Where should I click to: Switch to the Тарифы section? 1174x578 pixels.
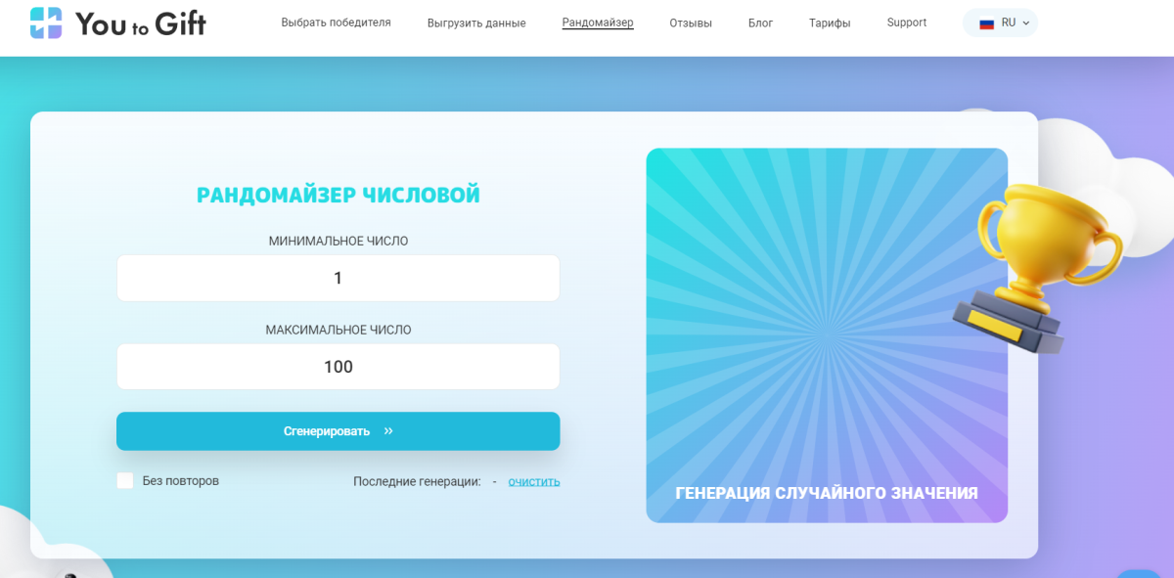[829, 22]
